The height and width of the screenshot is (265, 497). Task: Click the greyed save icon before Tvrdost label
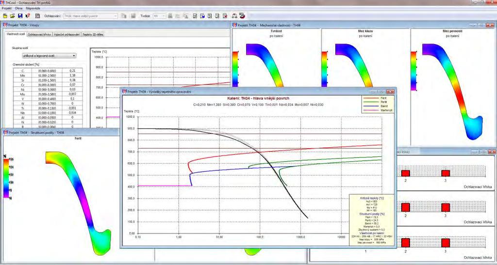click(x=133, y=16)
